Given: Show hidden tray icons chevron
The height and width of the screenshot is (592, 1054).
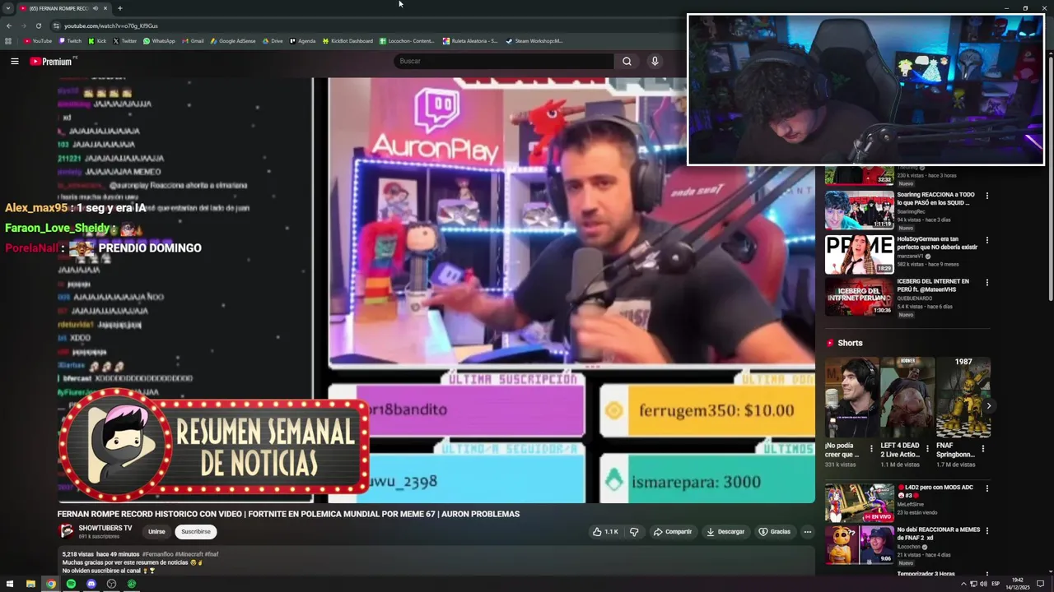Looking at the screenshot, I should [963, 584].
